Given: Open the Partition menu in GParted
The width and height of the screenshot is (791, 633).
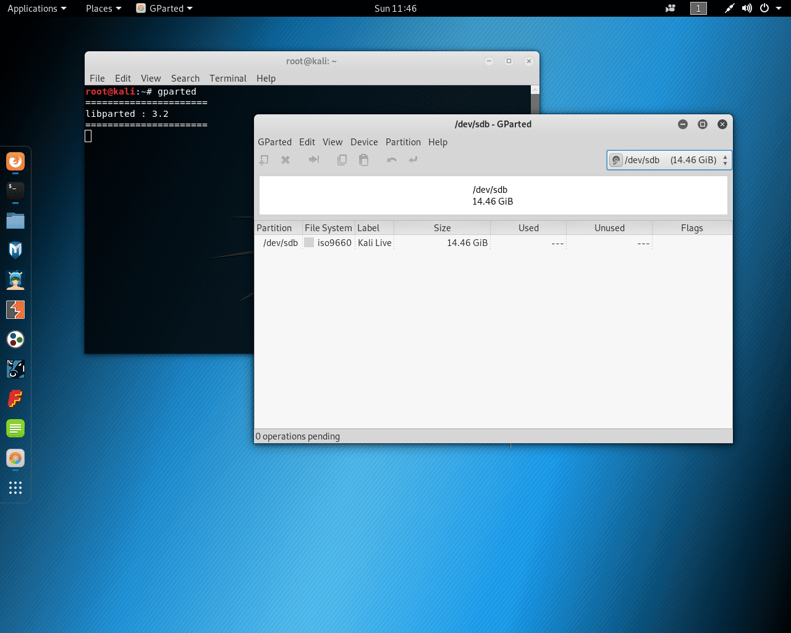Looking at the screenshot, I should click(403, 142).
